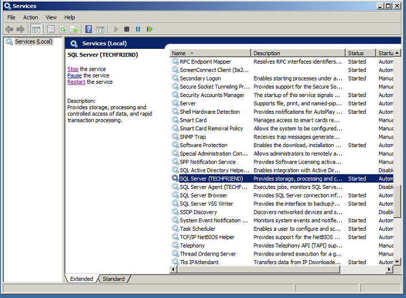The width and height of the screenshot is (406, 298).
Task: Click the gear icon beside Secondary Logon
Action: click(x=175, y=78)
